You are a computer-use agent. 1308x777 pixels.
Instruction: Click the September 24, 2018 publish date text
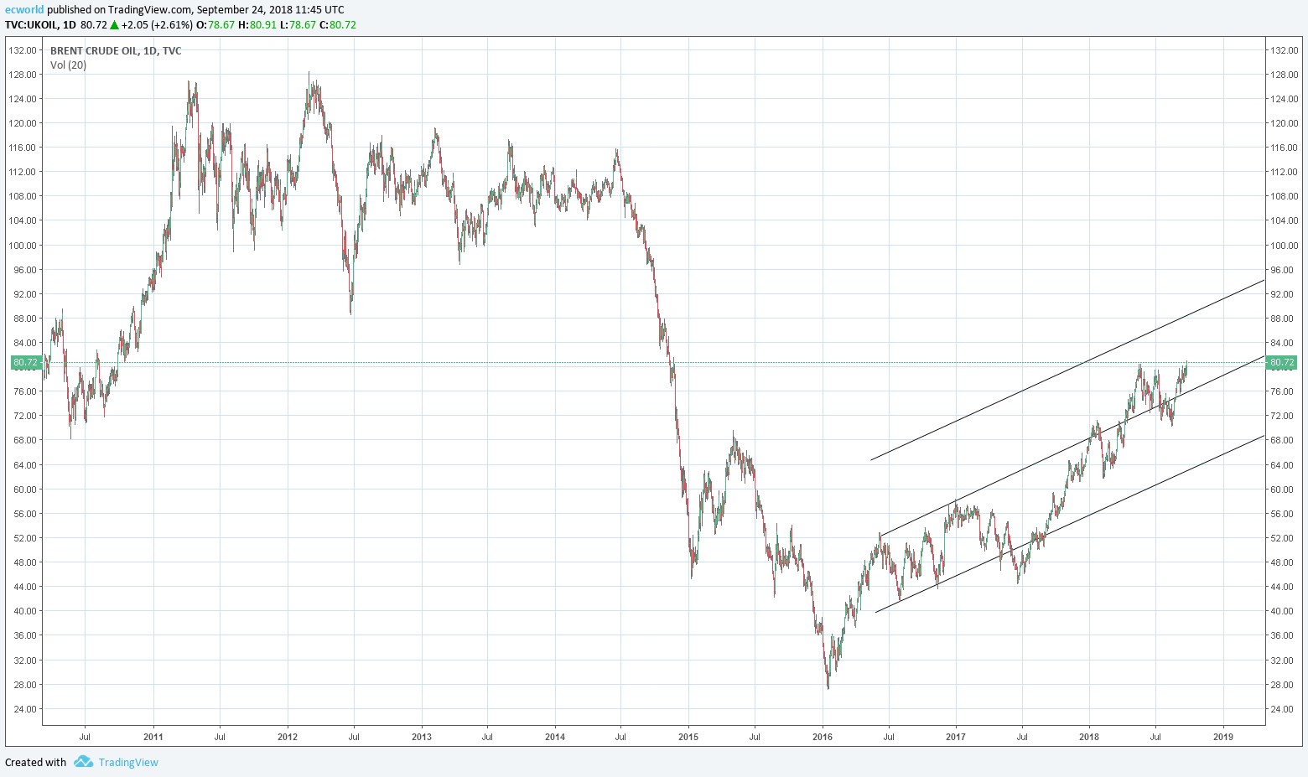[x=245, y=10]
